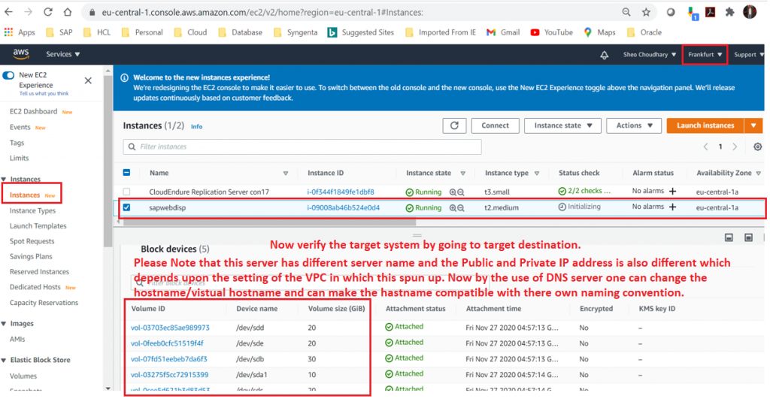
Task: Toggle the select-all instances checkbox
Action: click(126, 173)
